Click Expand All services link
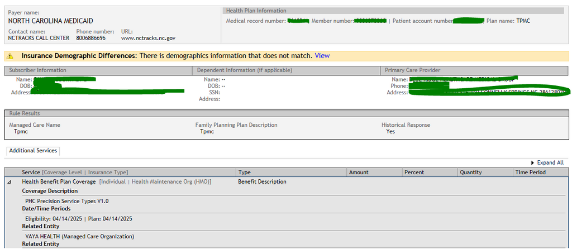The width and height of the screenshot is (572, 249). pyautogui.click(x=550, y=162)
